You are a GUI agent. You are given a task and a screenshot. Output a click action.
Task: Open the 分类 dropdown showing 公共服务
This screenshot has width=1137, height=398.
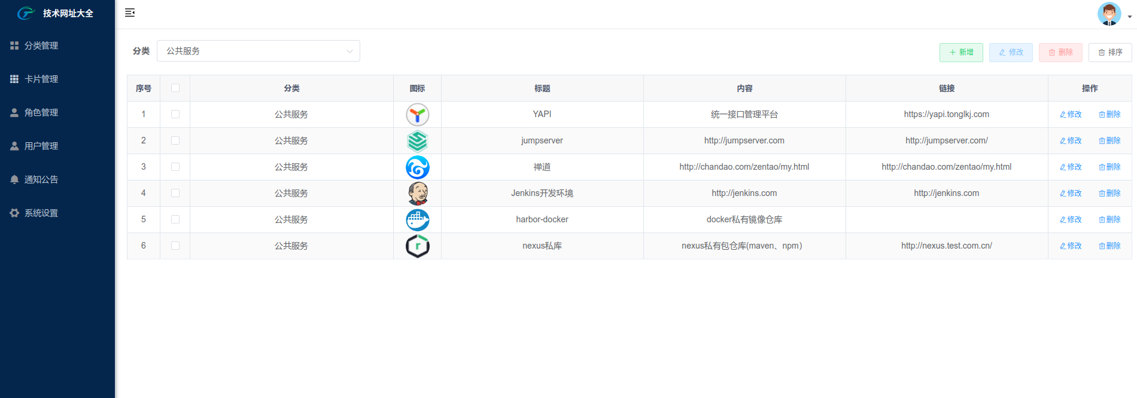(258, 51)
